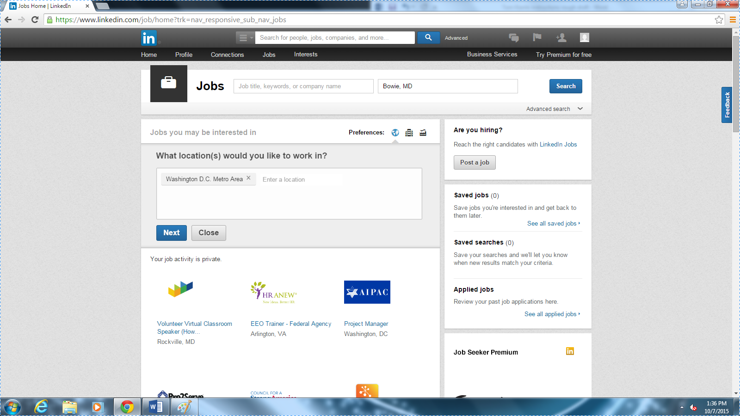Open See all applied jobs link
The height and width of the screenshot is (416, 740).
pyautogui.click(x=552, y=314)
